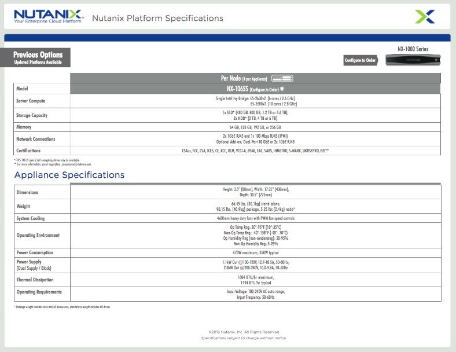Image resolution: width=456 pixels, height=352 pixels.
Task: Select the Network Connections row label
Action: [36, 139]
